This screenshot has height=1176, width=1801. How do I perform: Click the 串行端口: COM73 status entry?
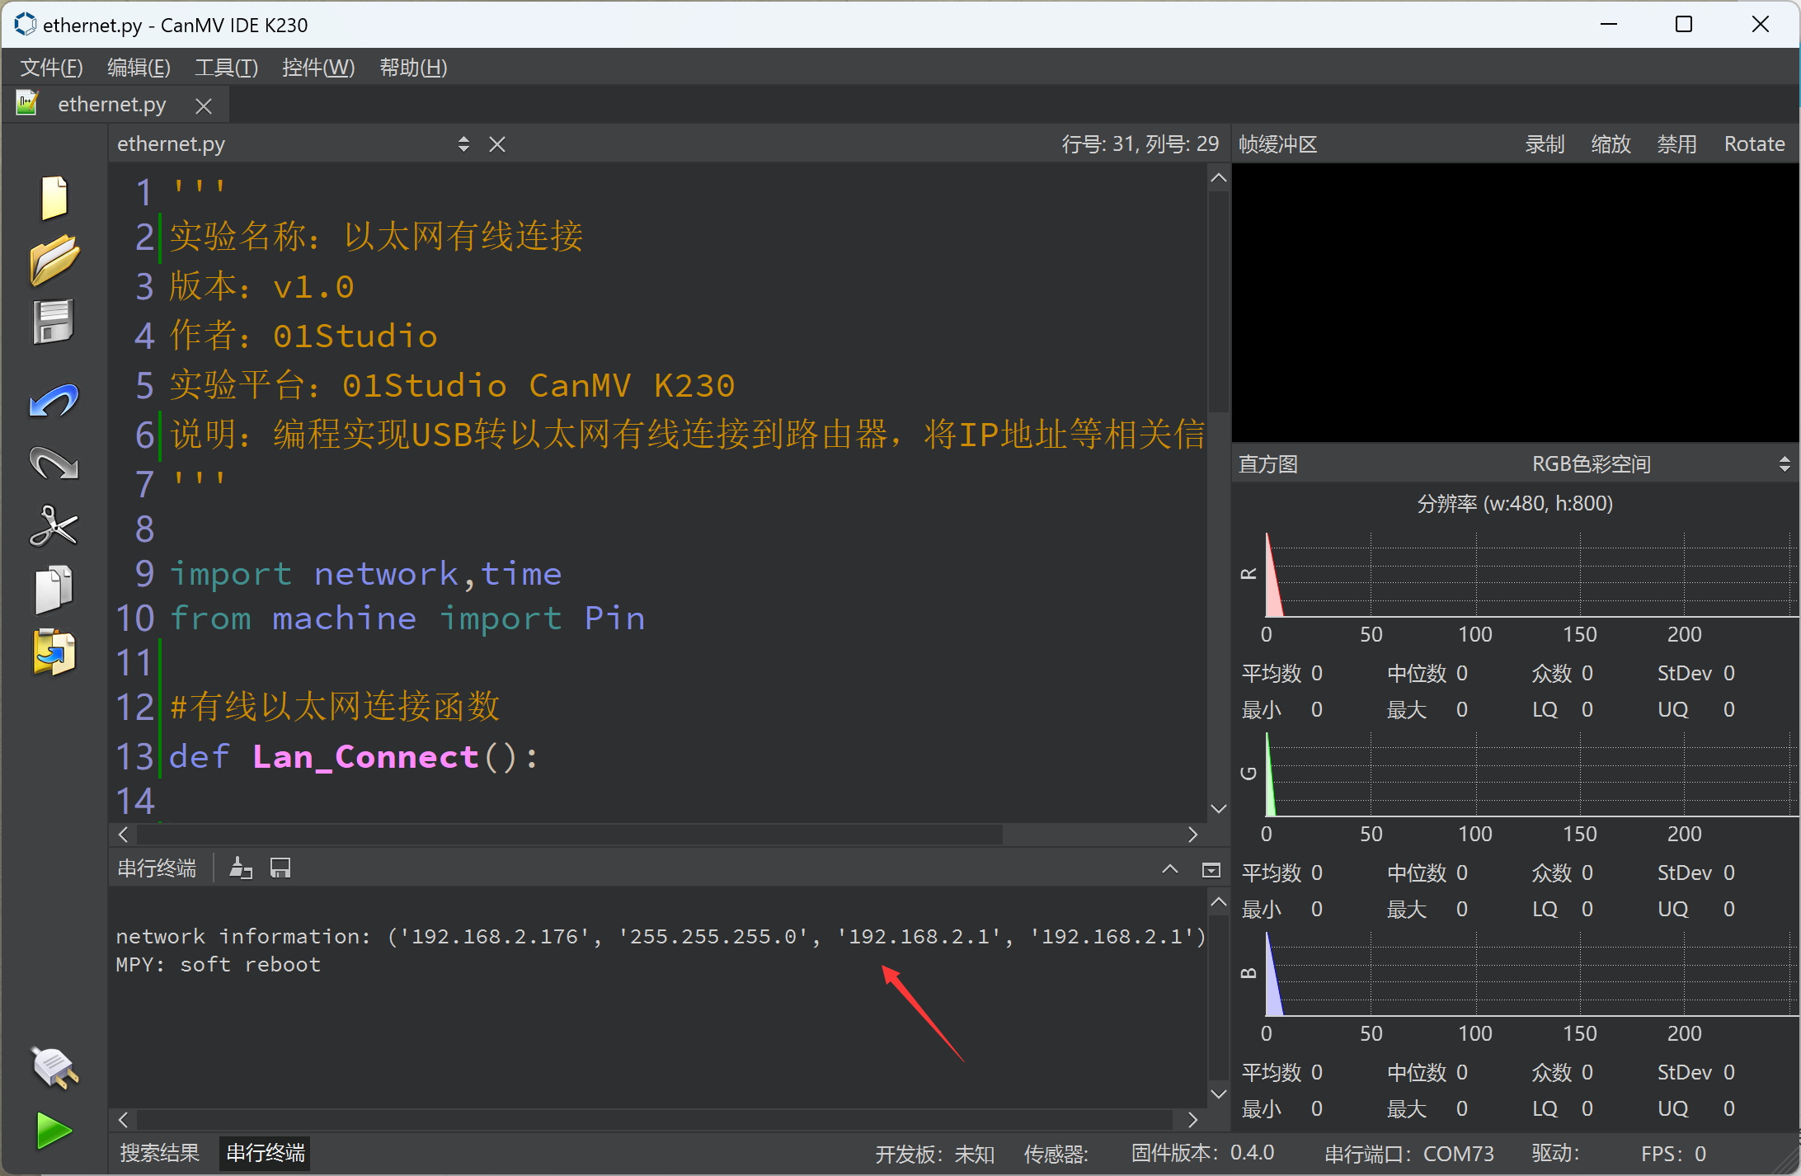click(1409, 1154)
